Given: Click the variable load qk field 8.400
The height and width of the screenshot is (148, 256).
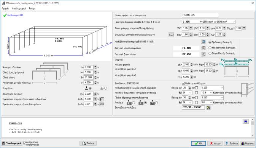Looking at the screenshot, I should pos(186,71).
